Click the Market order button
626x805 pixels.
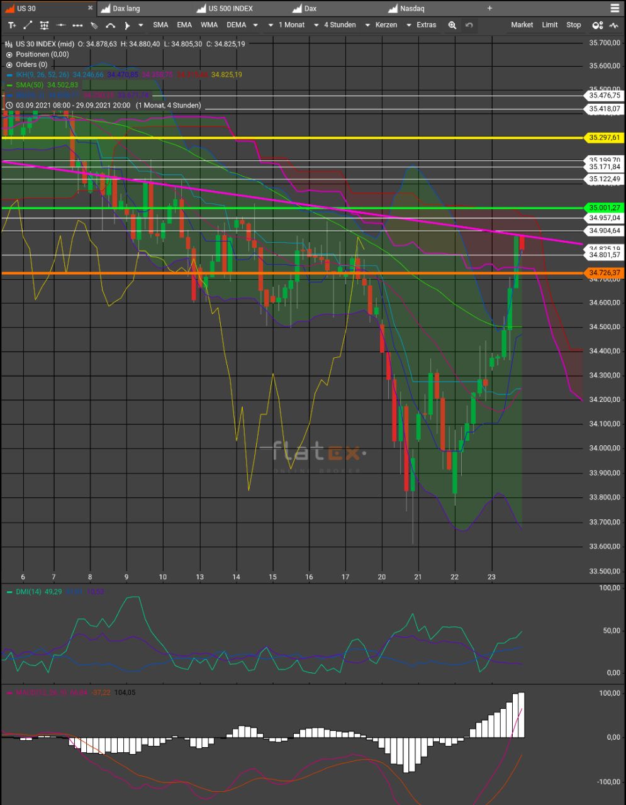(x=522, y=25)
